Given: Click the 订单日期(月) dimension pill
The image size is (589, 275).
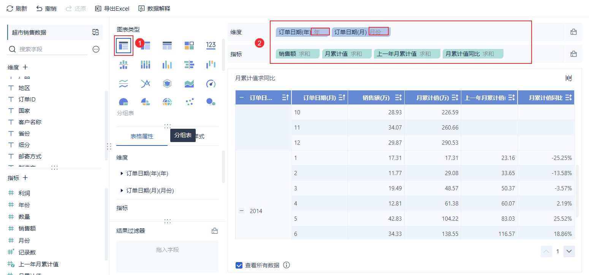Looking at the screenshot, I should click(x=361, y=32).
